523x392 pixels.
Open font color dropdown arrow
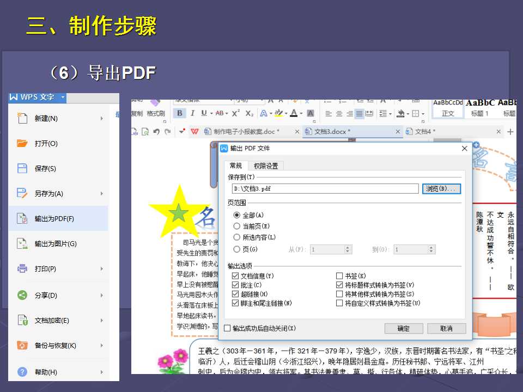pyautogui.click(x=301, y=114)
